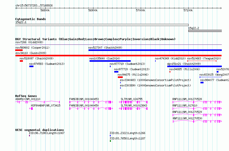Click the %ID:93.7658|Length:1187 duplication label
The height and width of the screenshot is (151, 229).
128,138
